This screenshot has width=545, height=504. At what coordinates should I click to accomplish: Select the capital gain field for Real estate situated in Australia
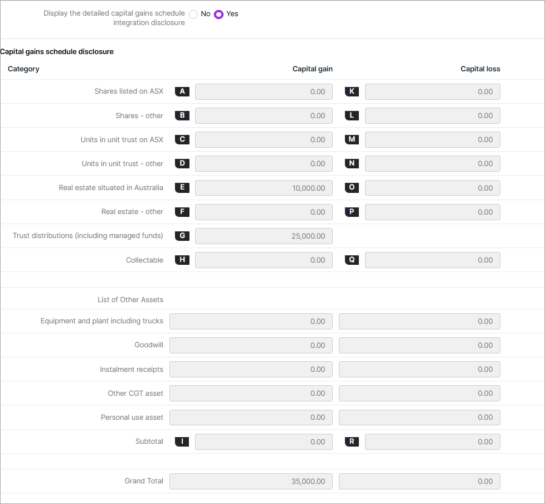(x=263, y=188)
